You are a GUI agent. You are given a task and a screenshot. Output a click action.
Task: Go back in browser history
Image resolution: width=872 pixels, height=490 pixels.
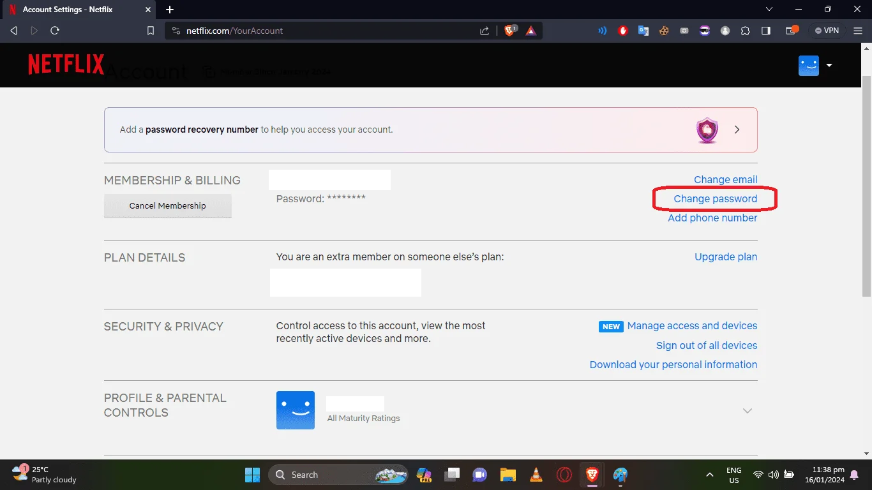click(x=14, y=31)
